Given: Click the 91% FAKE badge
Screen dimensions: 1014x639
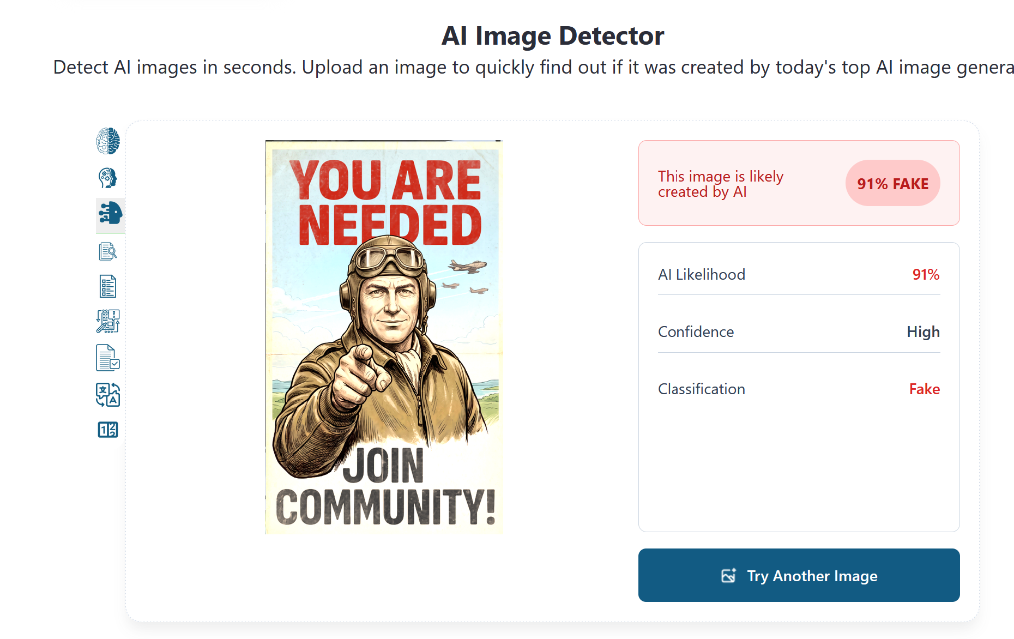Looking at the screenshot, I should coord(892,183).
